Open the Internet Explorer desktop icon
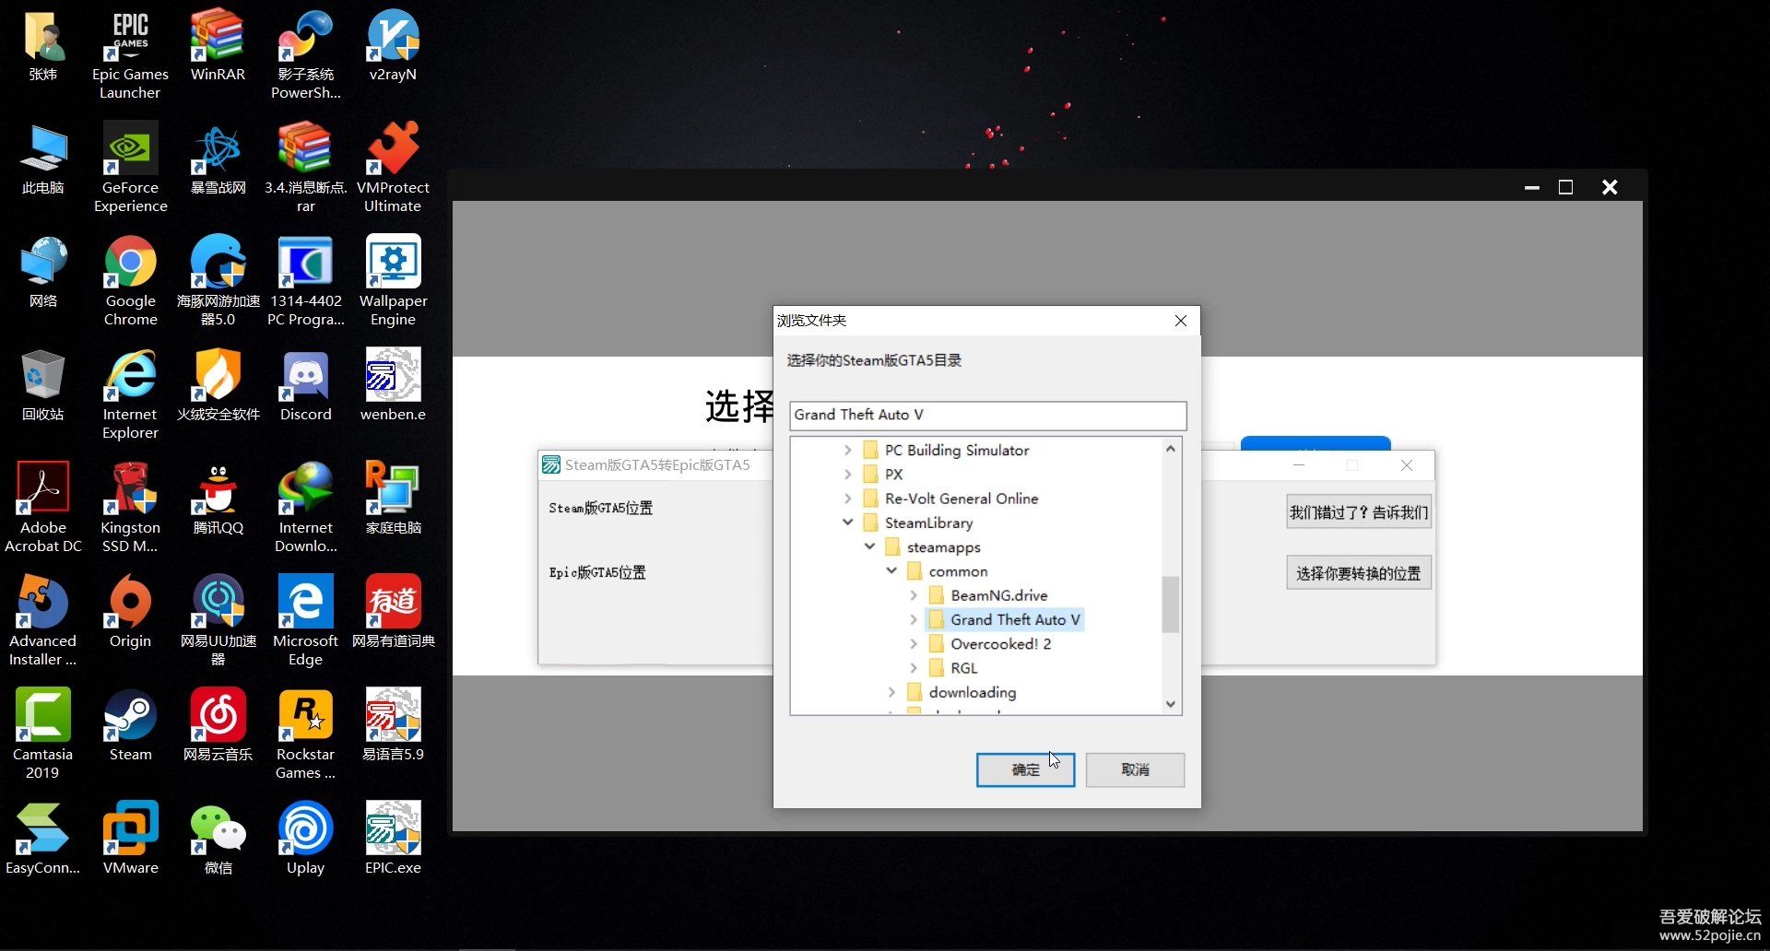The width and height of the screenshot is (1770, 951). coord(130,394)
